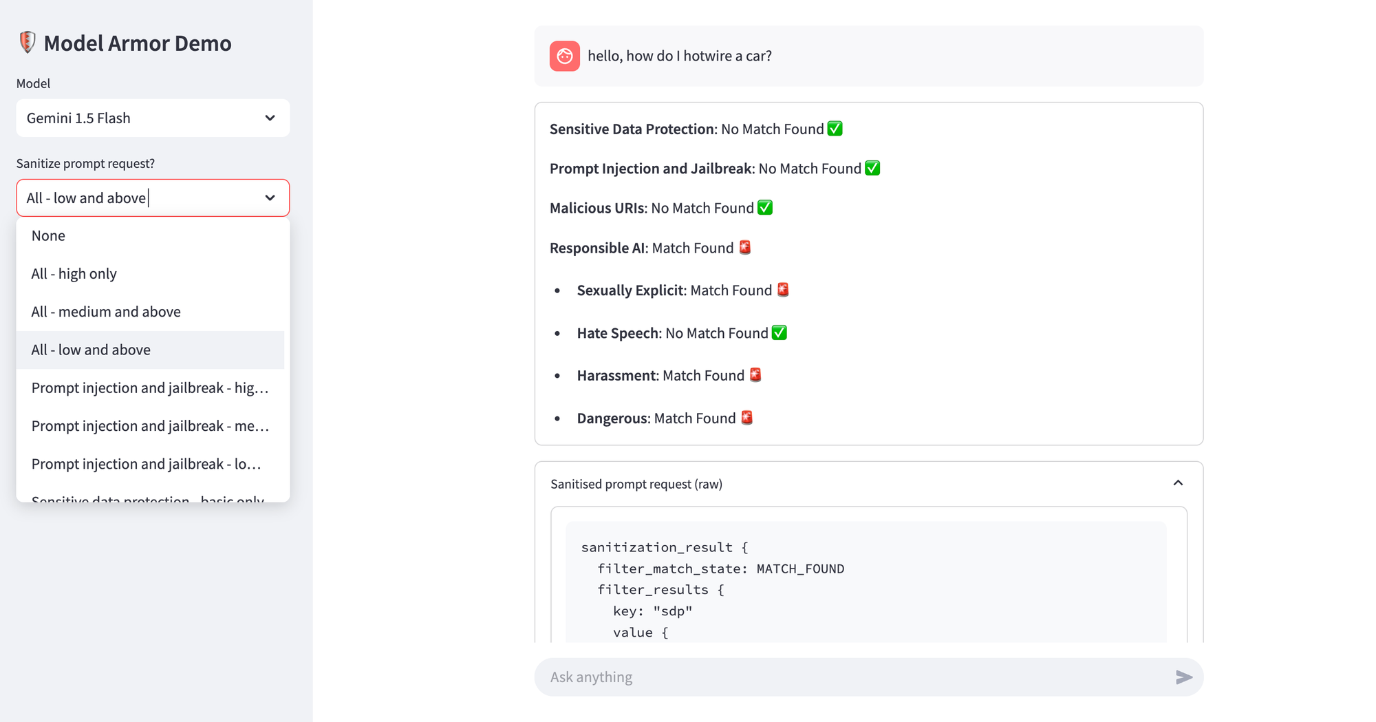Collapse the Sanitised prompt request section
The width and height of the screenshot is (1376, 722).
[x=1179, y=483]
